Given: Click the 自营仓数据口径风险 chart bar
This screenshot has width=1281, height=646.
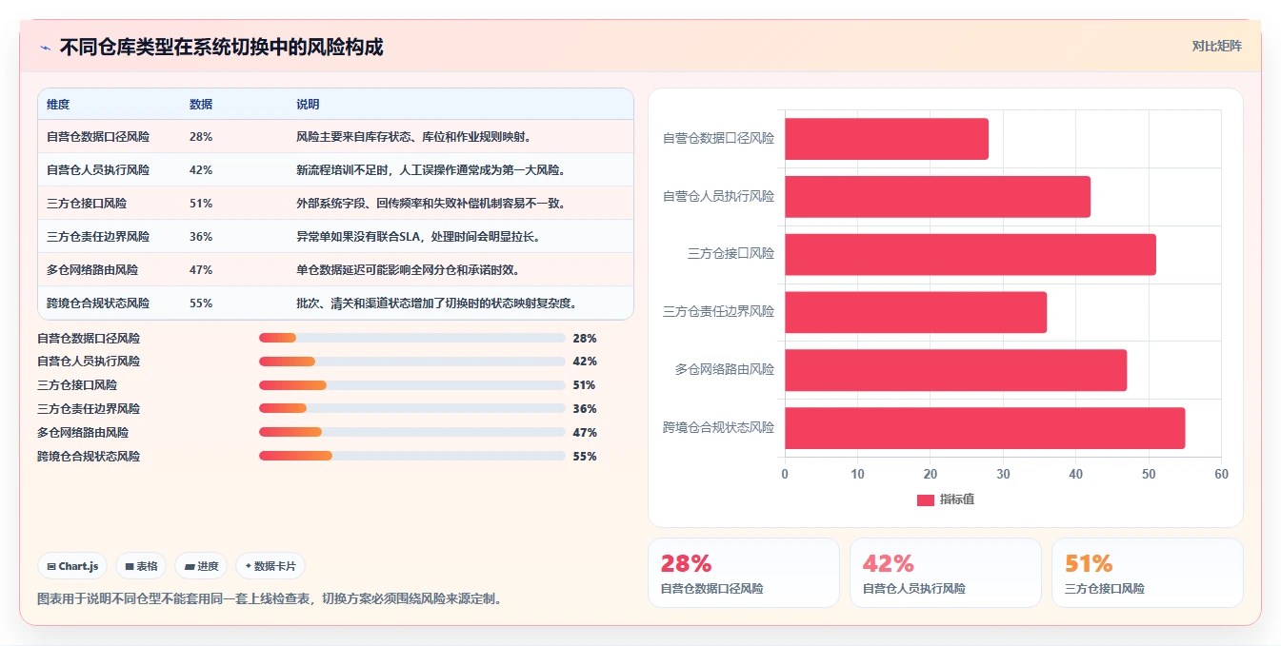Looking at the screenshot, I should click(887, 139).
